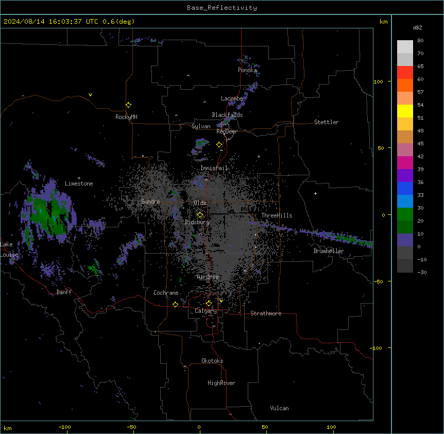Image resolution: width=444 pixels, height=434 pixels.
Task: Click the Limestone label
Action: tap(79, 183)
